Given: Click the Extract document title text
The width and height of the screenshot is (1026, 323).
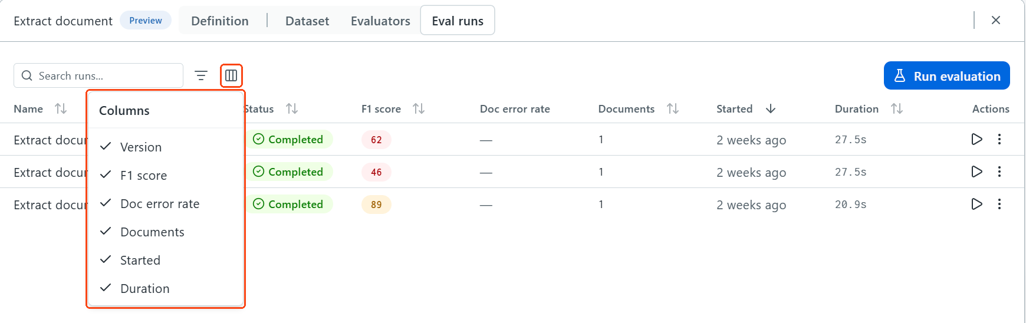Looking at the screenshot, I should [63, 21].
